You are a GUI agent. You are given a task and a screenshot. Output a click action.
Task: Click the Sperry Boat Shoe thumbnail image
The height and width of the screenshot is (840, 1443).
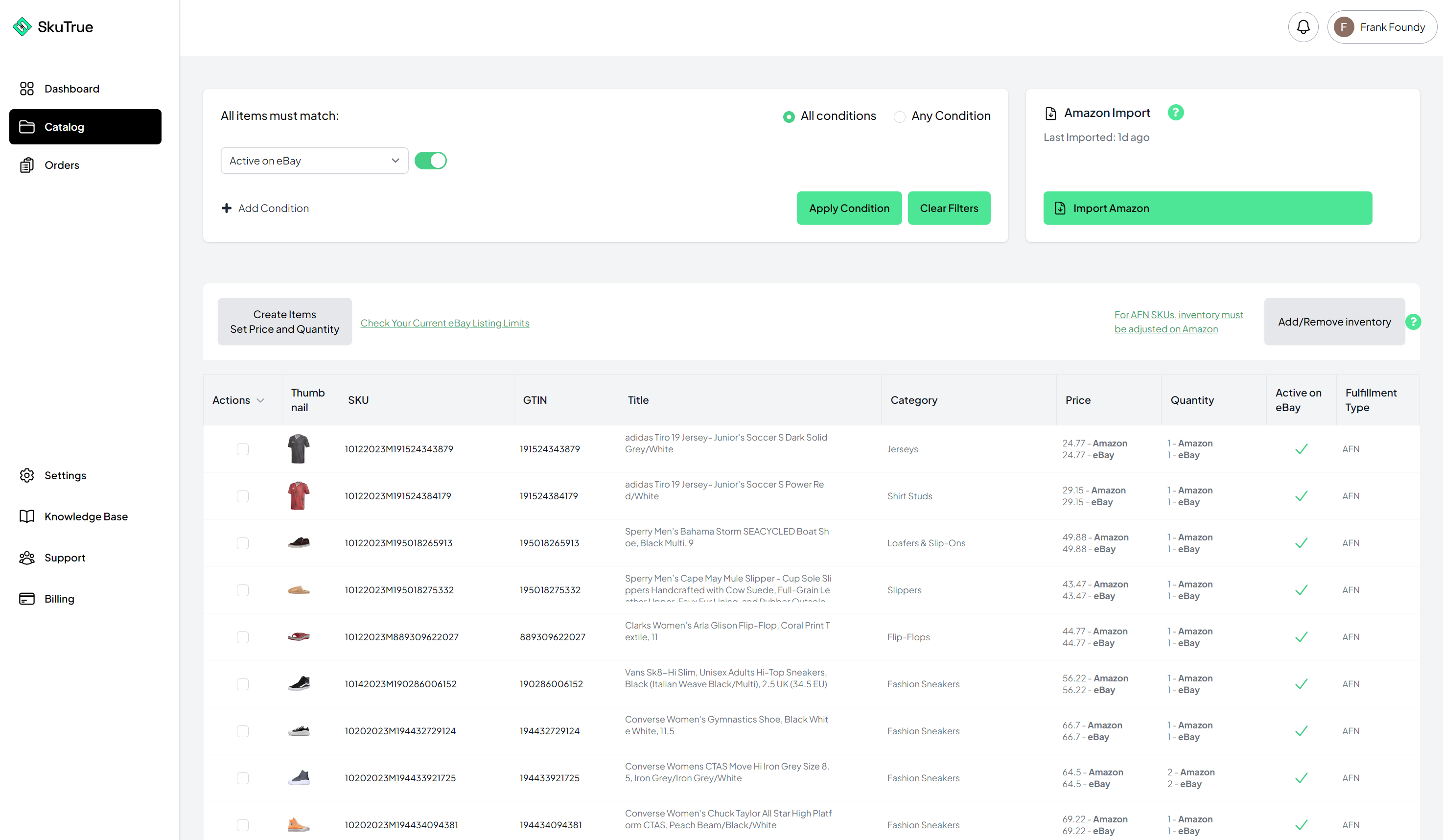point(298,542)
